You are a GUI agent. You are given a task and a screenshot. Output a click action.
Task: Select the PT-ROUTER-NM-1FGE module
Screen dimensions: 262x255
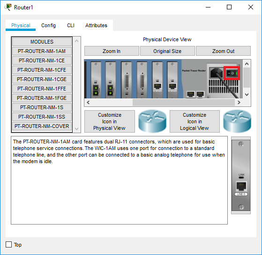42,98
